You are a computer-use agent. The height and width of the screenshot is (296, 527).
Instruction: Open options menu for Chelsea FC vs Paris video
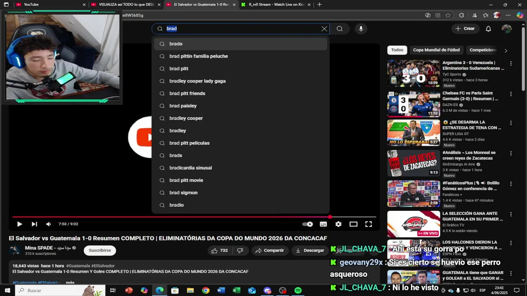511,94
